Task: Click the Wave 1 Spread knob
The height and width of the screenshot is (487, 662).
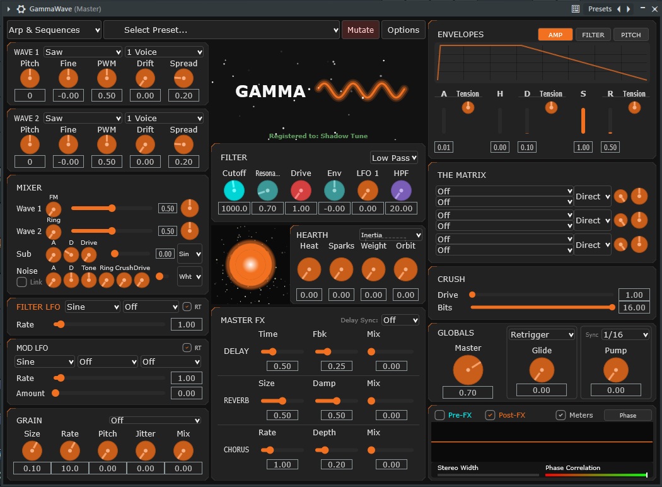Action: point(183,78)
